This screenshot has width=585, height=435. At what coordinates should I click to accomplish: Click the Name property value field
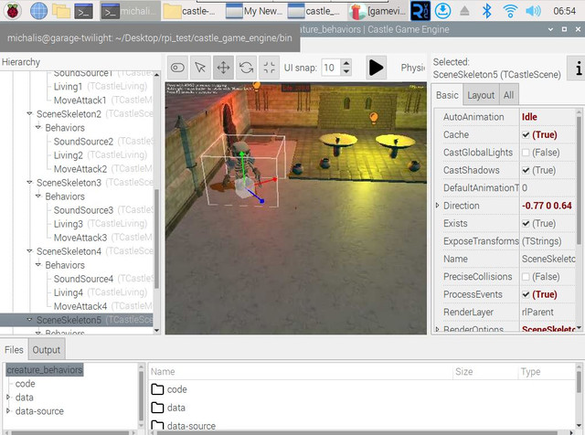tap(548, 259)
